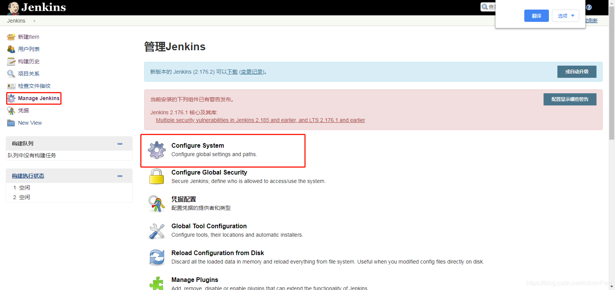615x290 pixels.
Task: Click the 构建历史 notepad icon
Action: 11,61
